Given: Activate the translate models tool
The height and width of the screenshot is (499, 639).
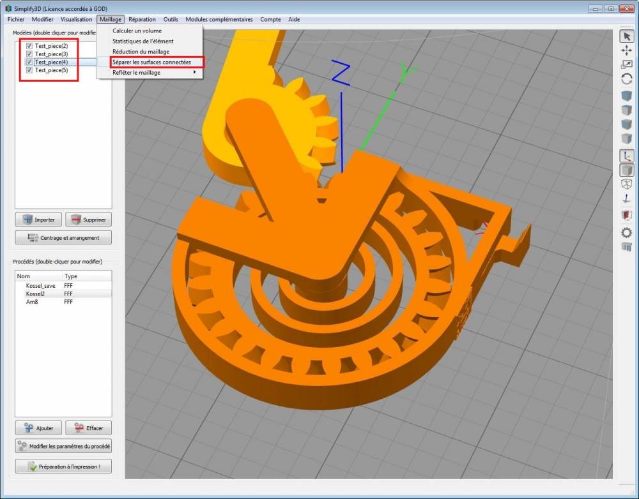Looking at the screenshot, I should click(626, 50).
